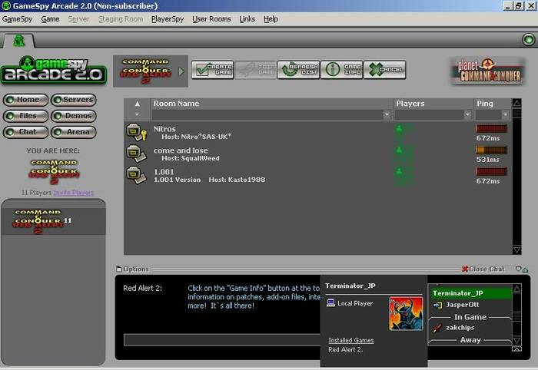
Task: Open the PlayerSpy menu
Action: pyautogui.click(x=167, y=18)
